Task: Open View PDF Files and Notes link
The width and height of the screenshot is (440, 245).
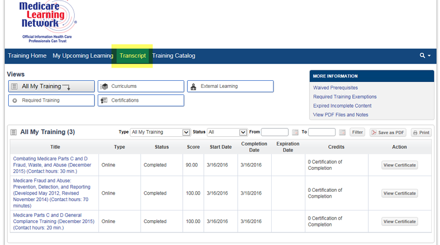Action: [x=340, y=115]
